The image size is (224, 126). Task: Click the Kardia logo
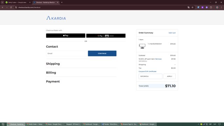coord(56,18)
